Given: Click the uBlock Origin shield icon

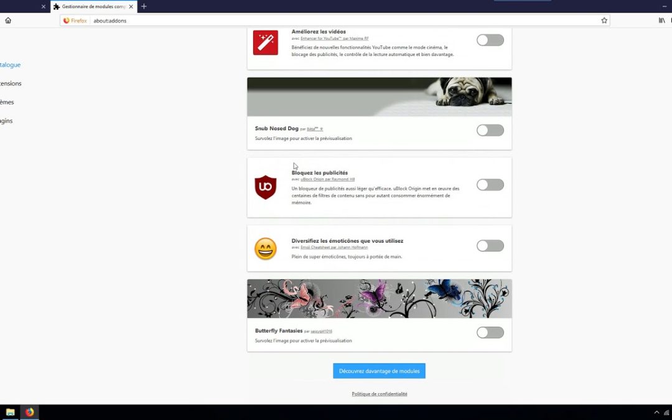Looking at the screenshot, I should (266, 187).
